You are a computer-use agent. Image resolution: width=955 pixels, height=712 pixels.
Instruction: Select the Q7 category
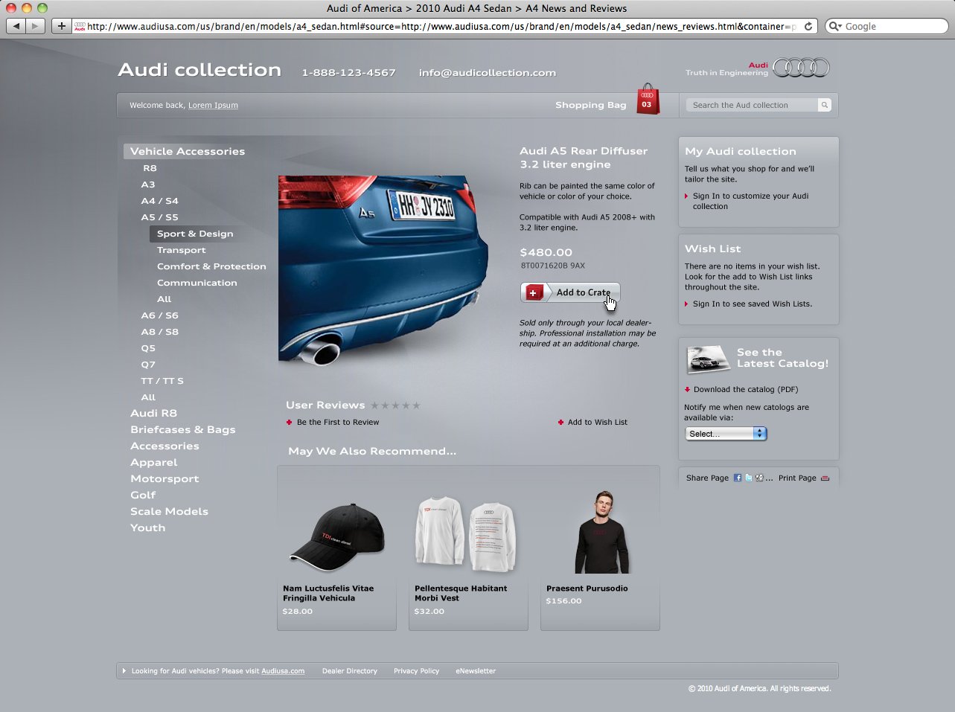[148, 365]
